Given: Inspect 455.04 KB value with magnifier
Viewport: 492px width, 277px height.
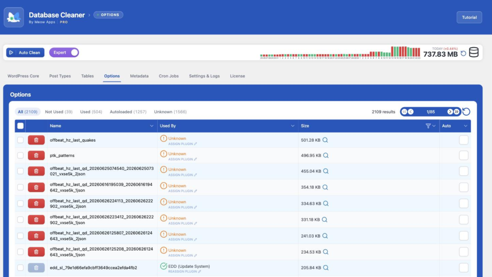Looking at the screenshot, I should coord(326,171).
